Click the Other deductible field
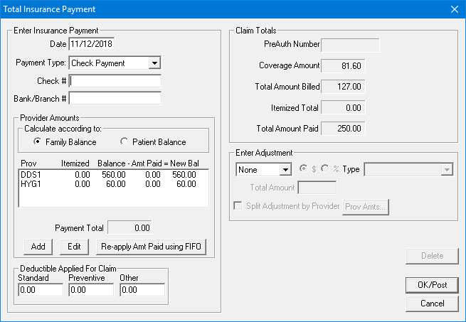Image resolution: width=466 pixels, height=322 pixels. pos(142,290)
